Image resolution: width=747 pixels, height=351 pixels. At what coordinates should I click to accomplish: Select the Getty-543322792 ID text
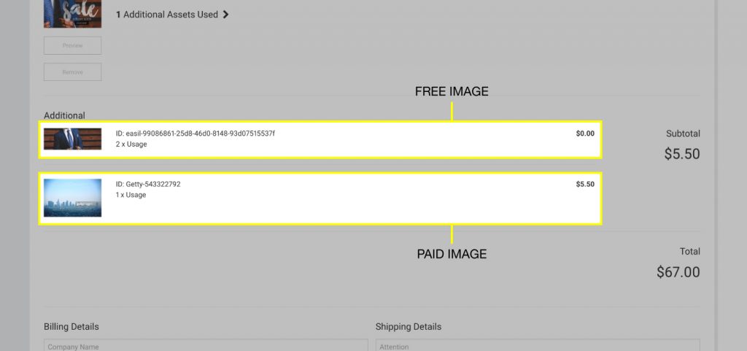(x=148, y=184)
